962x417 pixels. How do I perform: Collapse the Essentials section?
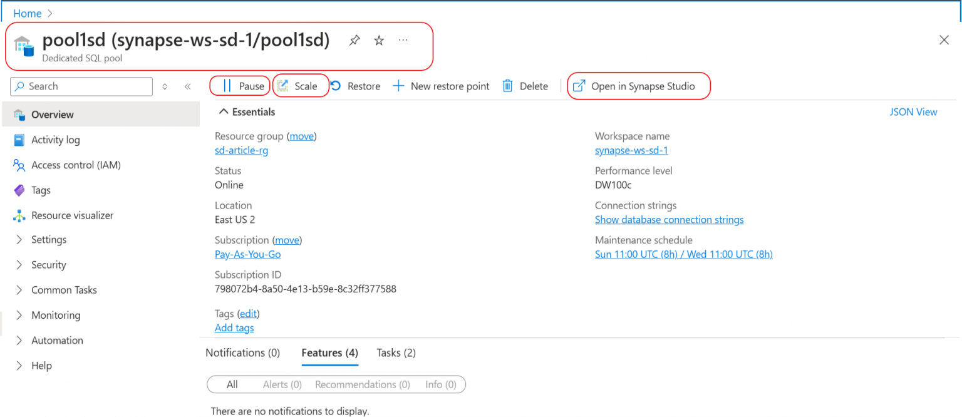[x=246, y=112]
